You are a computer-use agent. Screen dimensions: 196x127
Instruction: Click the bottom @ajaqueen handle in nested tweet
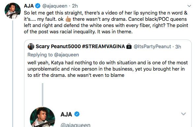tap(75, 125)
